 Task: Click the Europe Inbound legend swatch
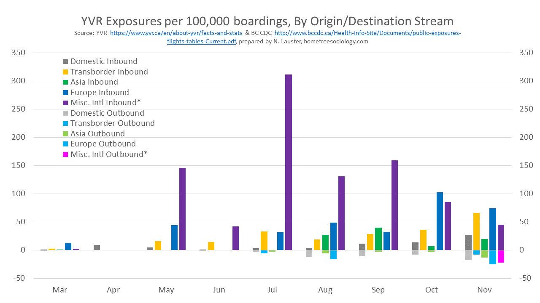point(65,93)
